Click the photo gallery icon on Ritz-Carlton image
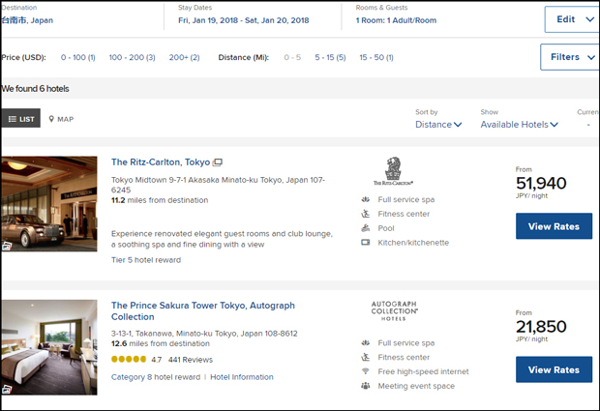Screen dimensions: 600x411 coord(8,246)
